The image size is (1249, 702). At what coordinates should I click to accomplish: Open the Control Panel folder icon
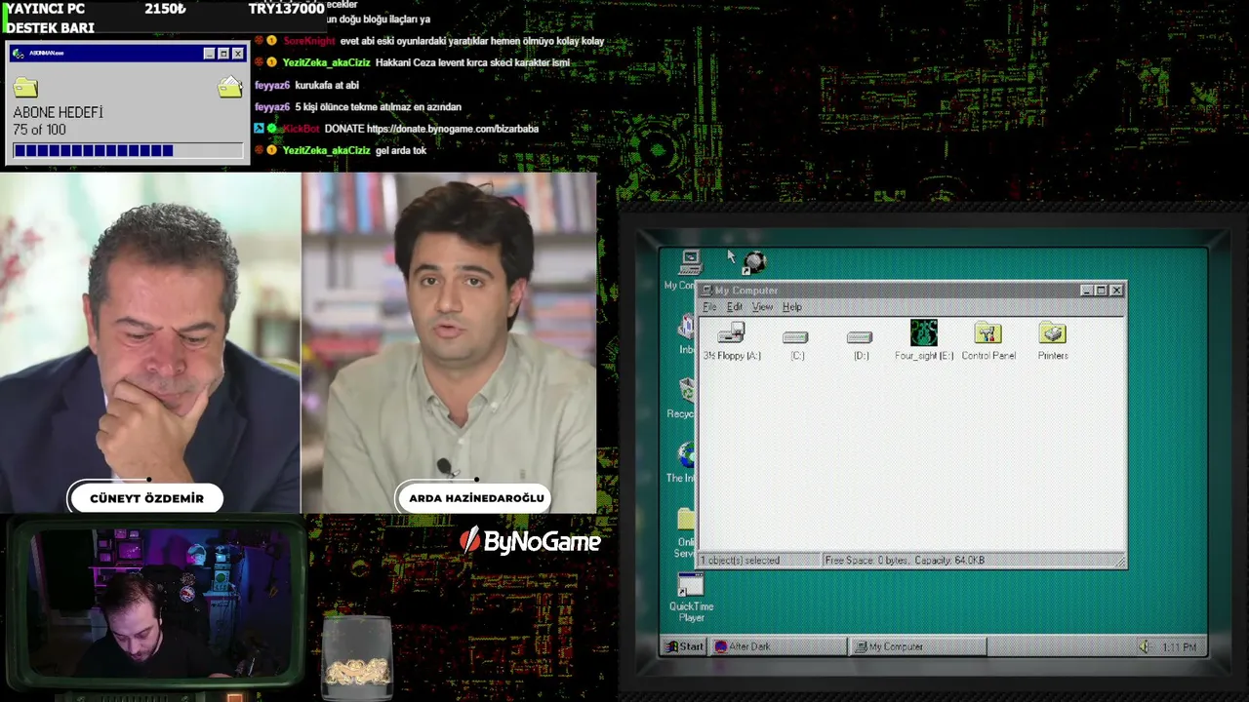click(x=987, y=333)
